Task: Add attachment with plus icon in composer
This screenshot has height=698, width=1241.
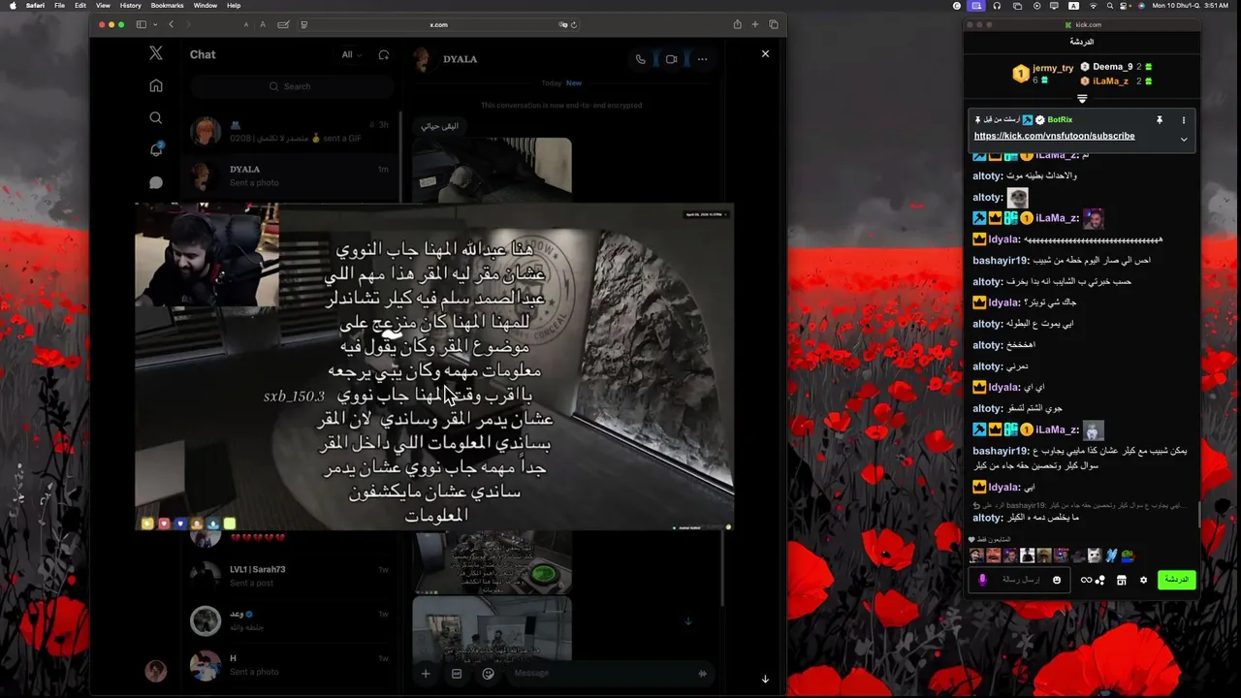Action: [x=425, y=674]
